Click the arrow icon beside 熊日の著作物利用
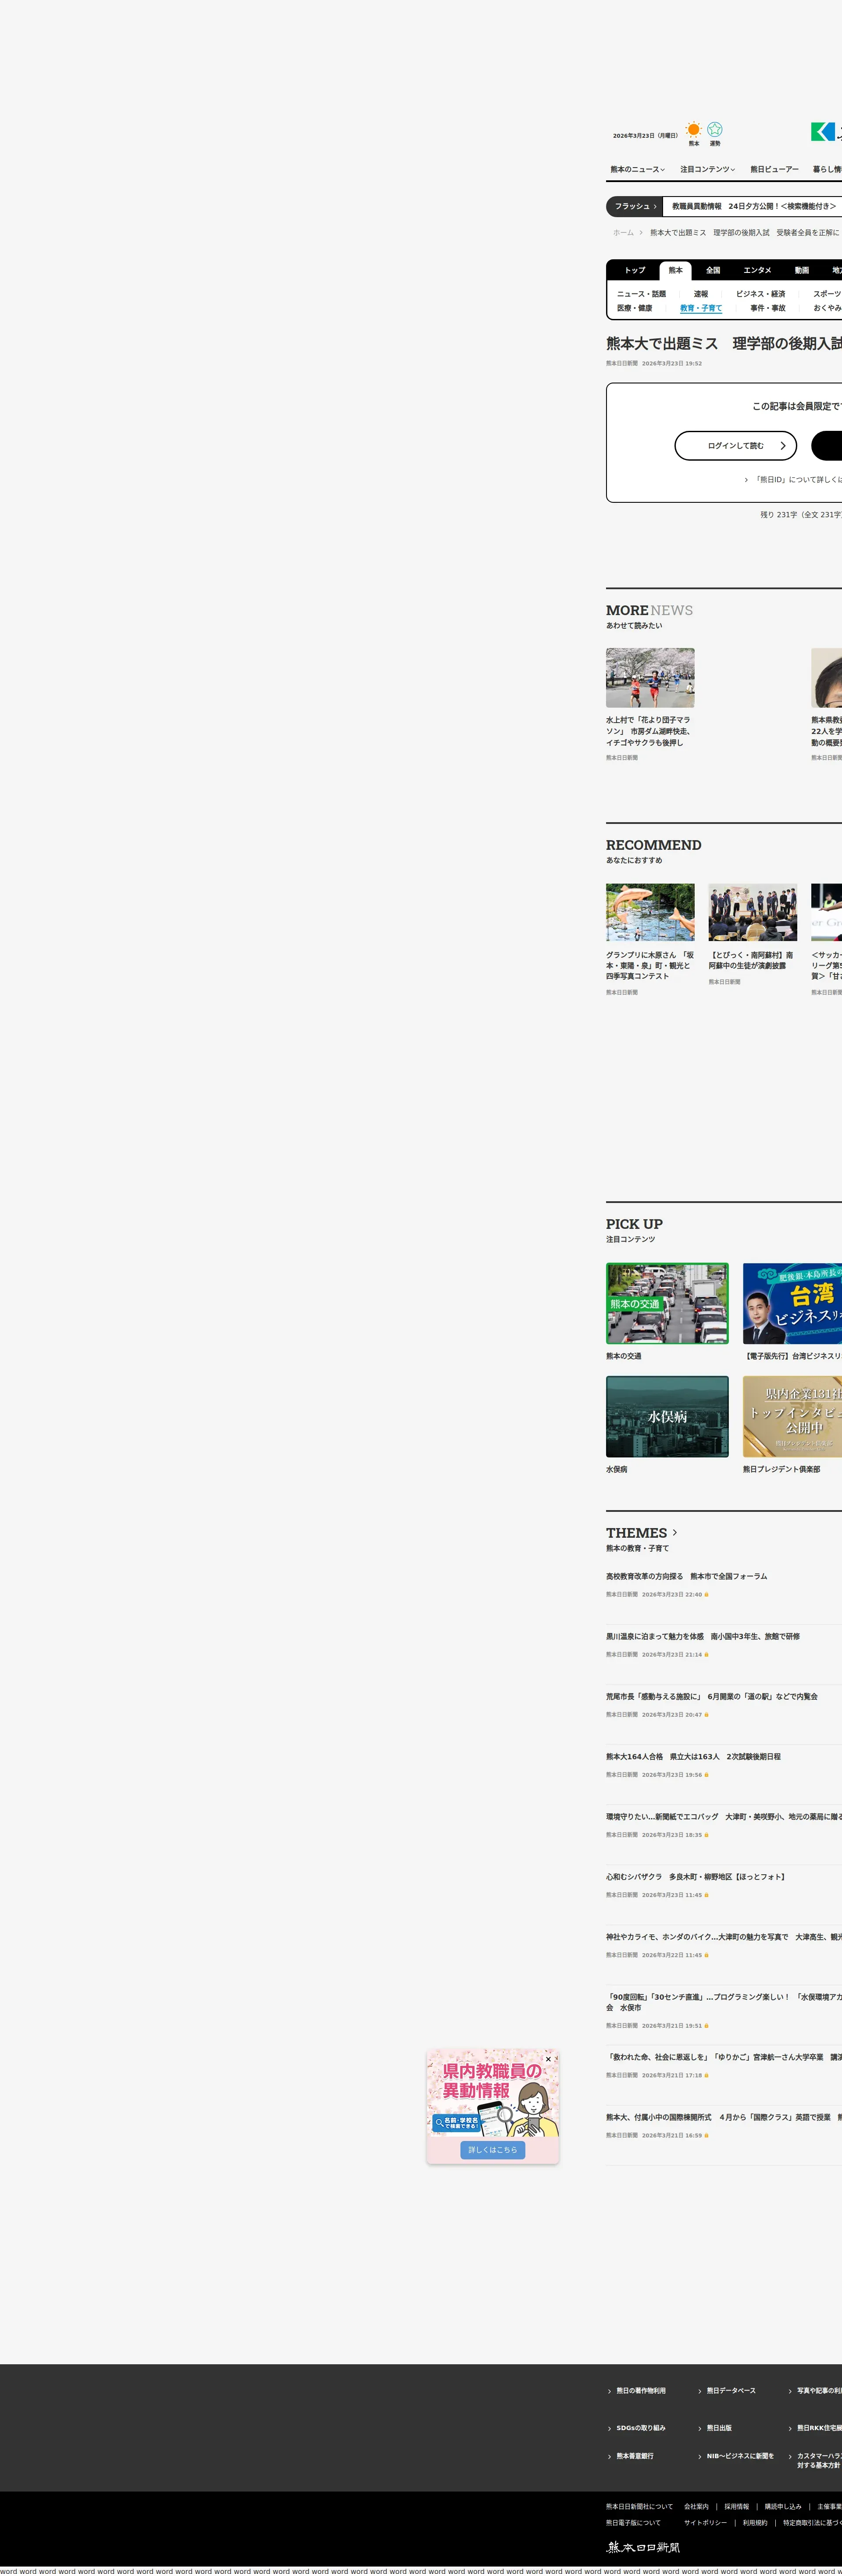The width and height of the screenshot is (842, 2574). tap(609, 2391)
